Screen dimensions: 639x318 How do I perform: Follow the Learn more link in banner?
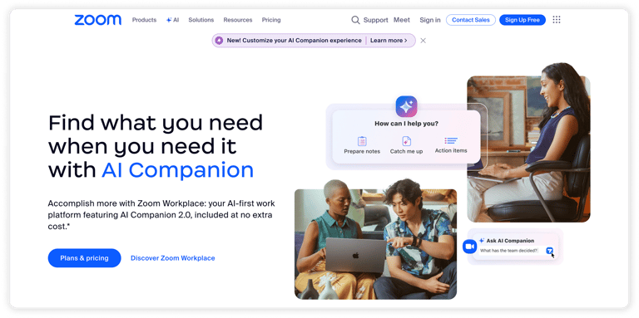(x=389, y=41)
